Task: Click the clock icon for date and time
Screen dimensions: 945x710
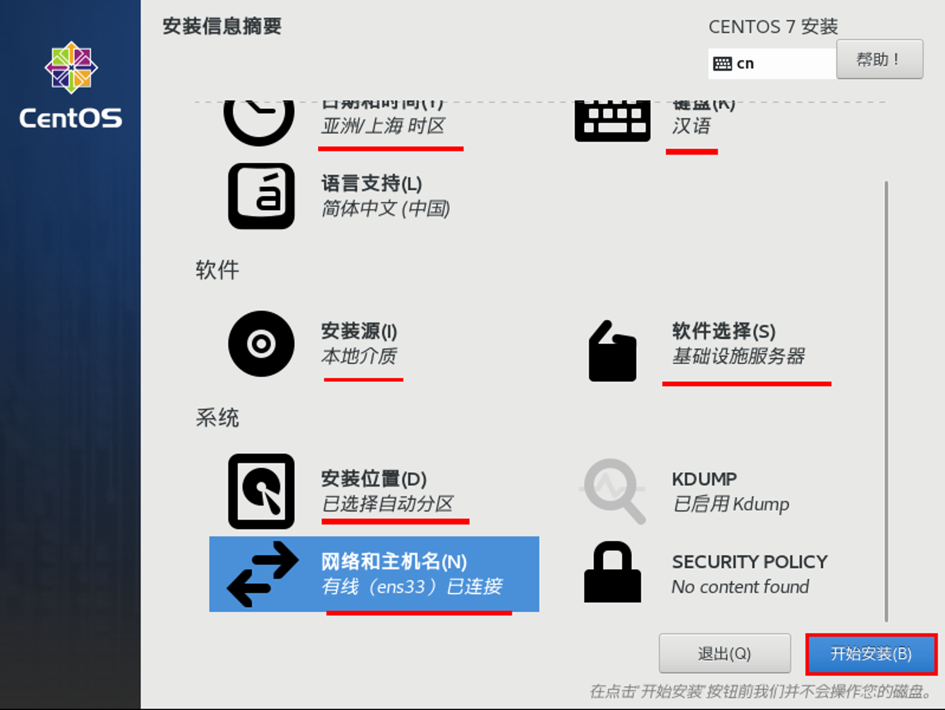Action: [x=259, y=120]
